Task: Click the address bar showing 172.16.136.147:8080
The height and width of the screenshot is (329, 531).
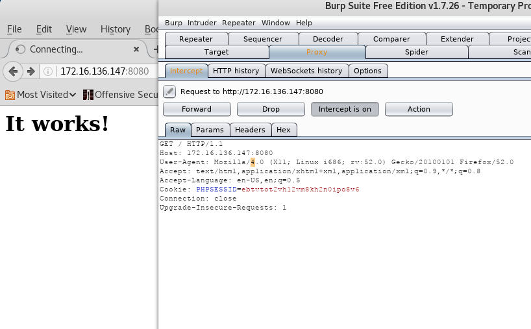Action: 105,71
